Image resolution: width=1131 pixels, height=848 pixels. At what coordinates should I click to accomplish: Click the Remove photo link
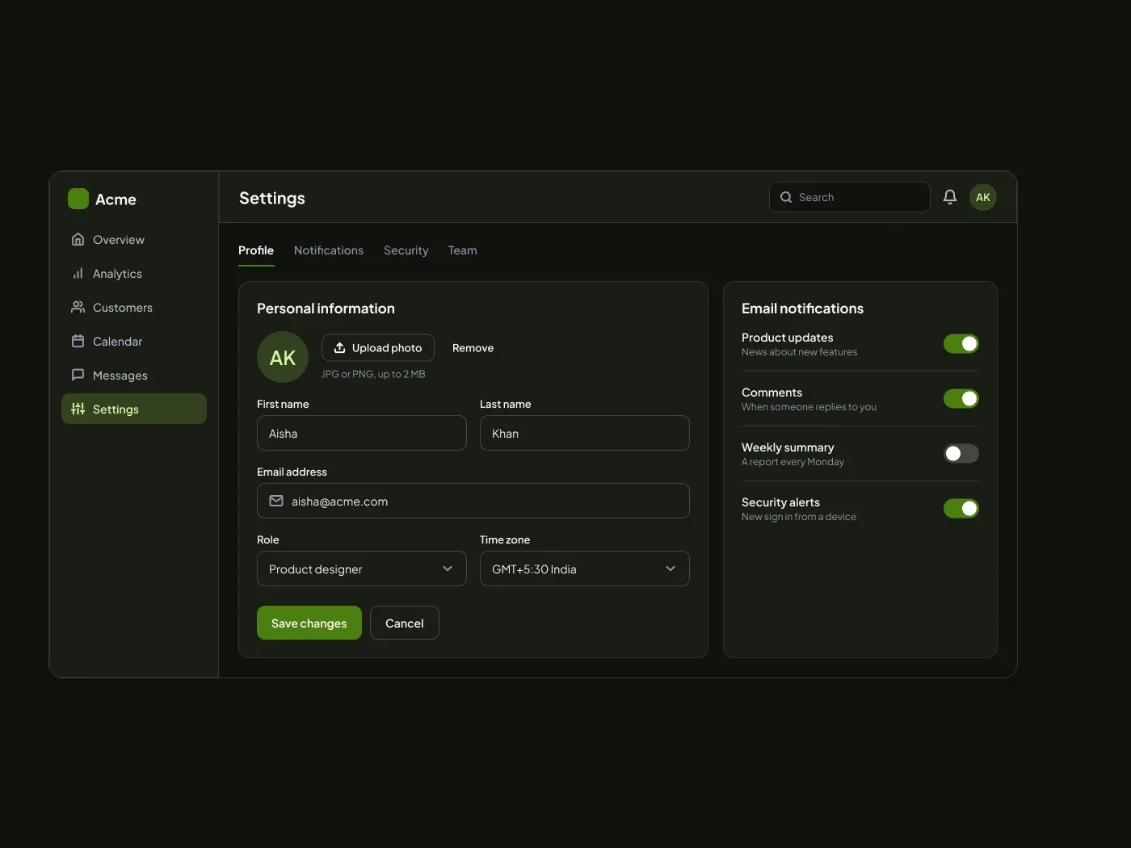tap(473, 348)
